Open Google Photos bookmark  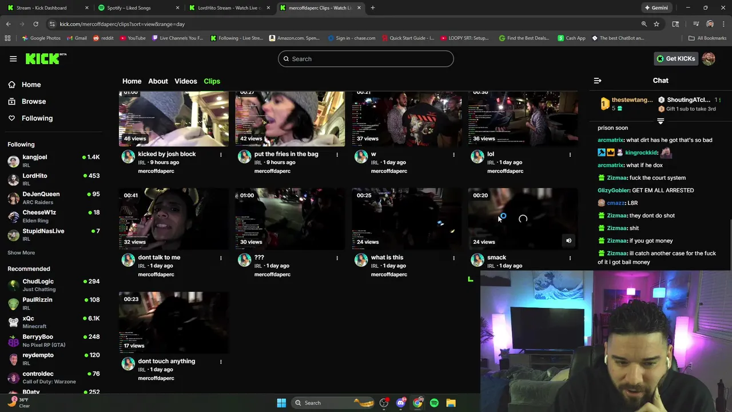[x=41, y=38]
